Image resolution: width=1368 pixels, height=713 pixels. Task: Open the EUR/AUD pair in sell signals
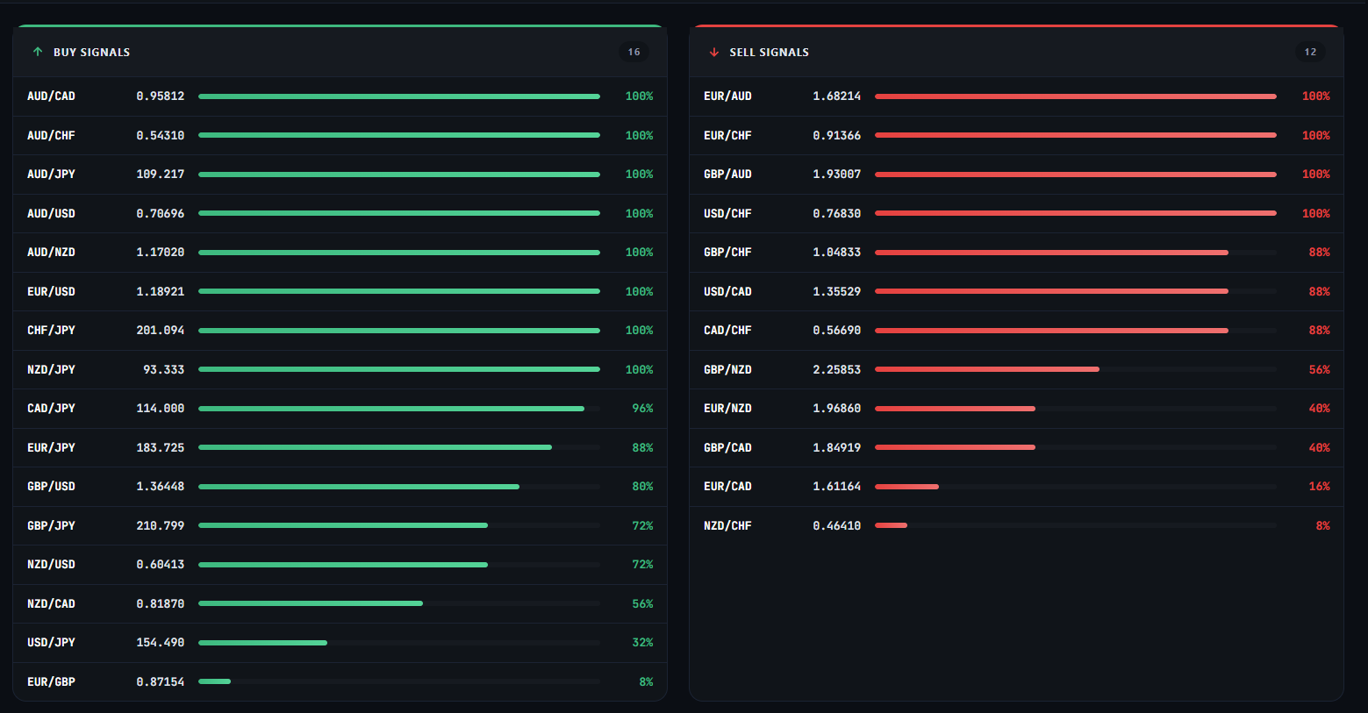click(x=727, y=96)
